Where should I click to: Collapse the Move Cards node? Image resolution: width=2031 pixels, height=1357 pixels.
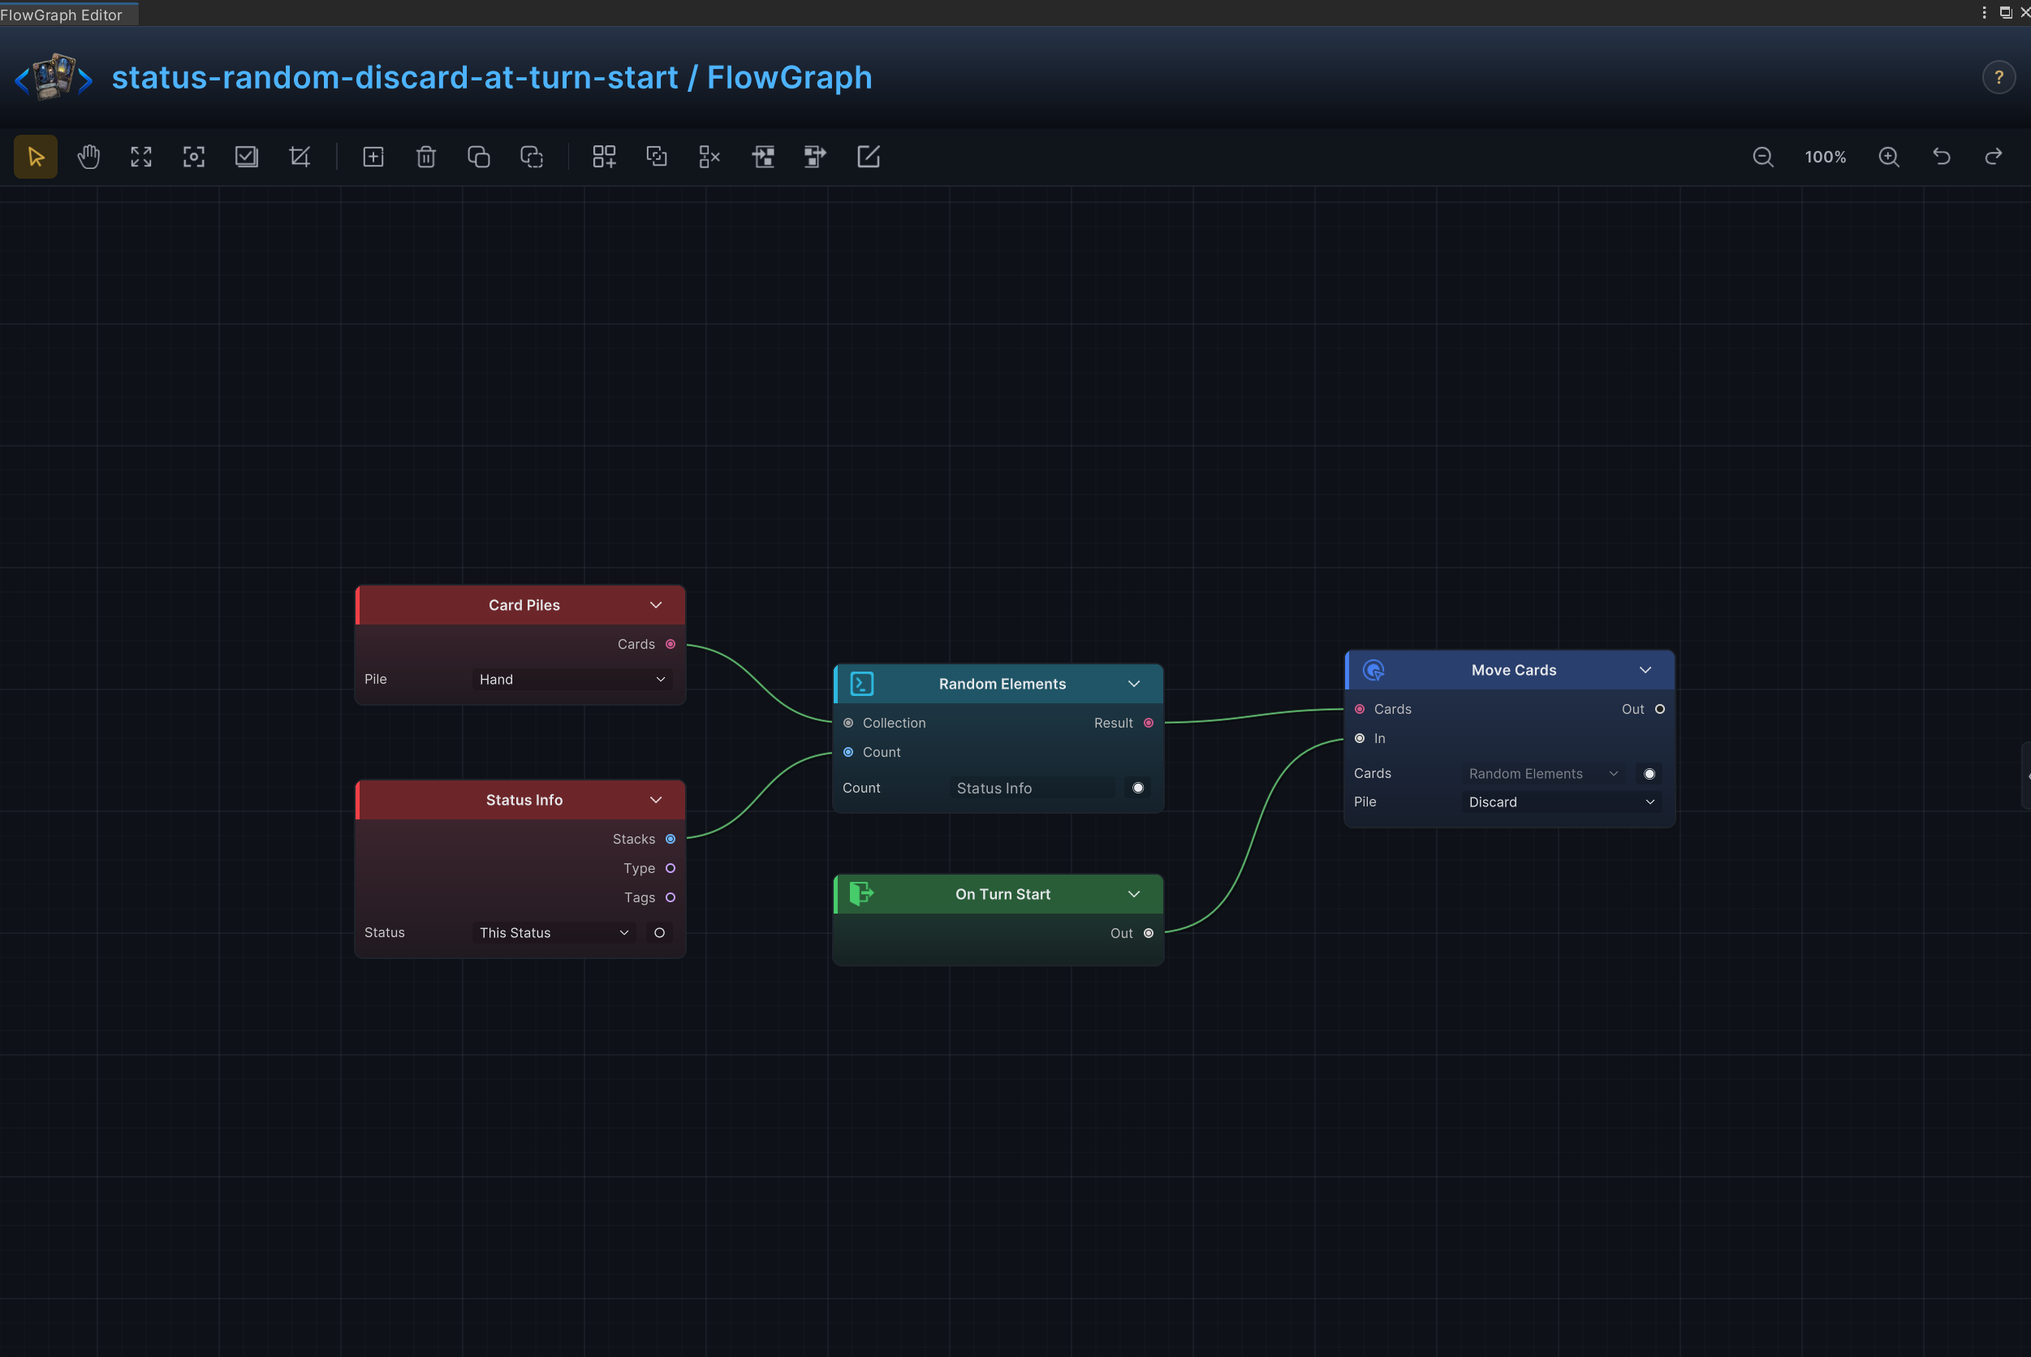point(1645,670)
